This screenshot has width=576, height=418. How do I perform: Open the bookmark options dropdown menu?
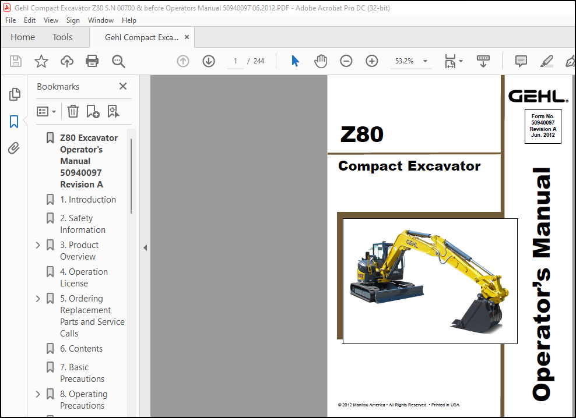(x=46, y=111)
